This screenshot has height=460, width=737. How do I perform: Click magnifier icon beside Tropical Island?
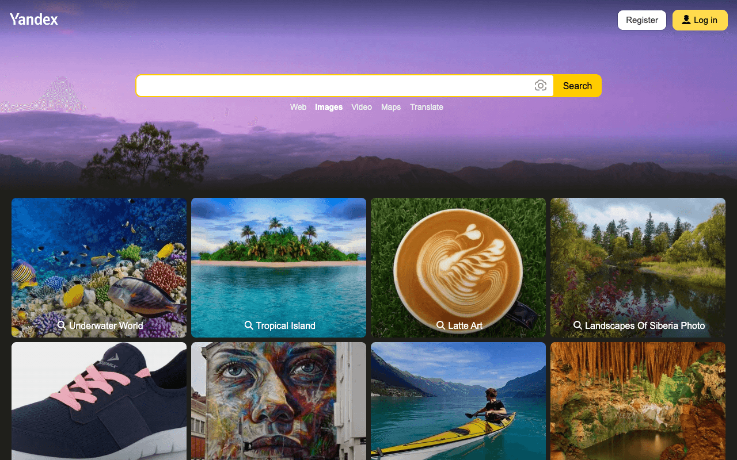(249, 325)
